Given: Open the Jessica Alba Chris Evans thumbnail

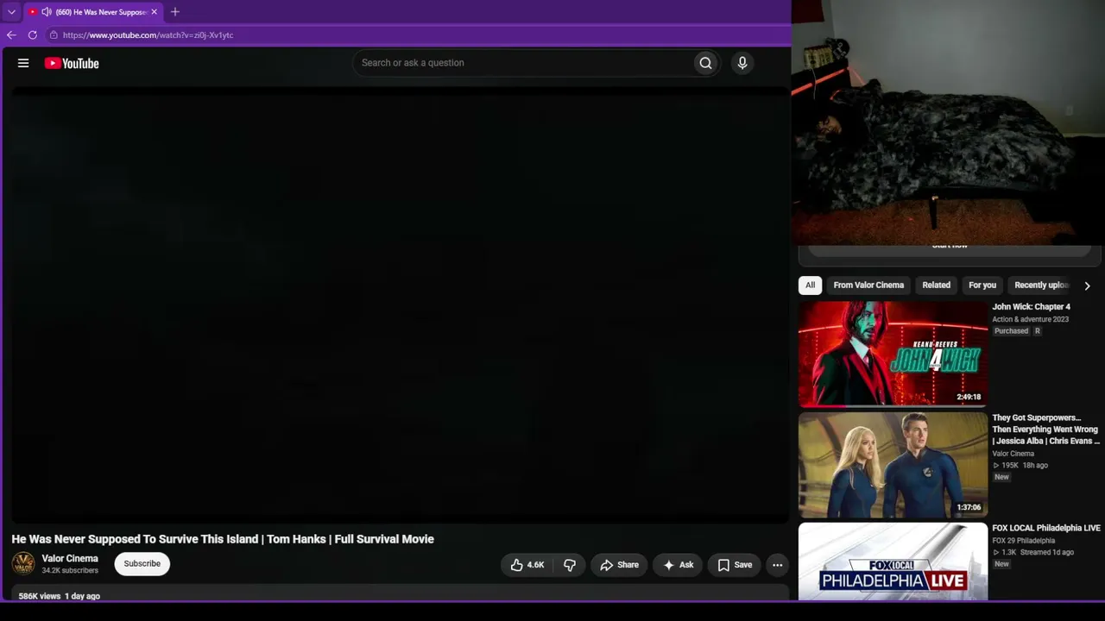Looking at the screenshot, I should point(893,465).
